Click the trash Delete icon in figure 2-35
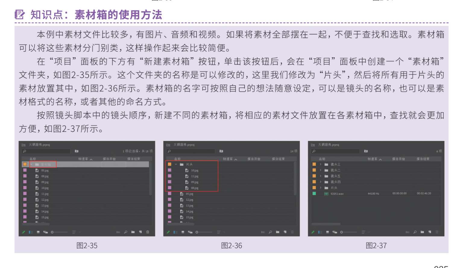Image resolution: width=463 pixels, height=268 pixels. click(148, 232)
